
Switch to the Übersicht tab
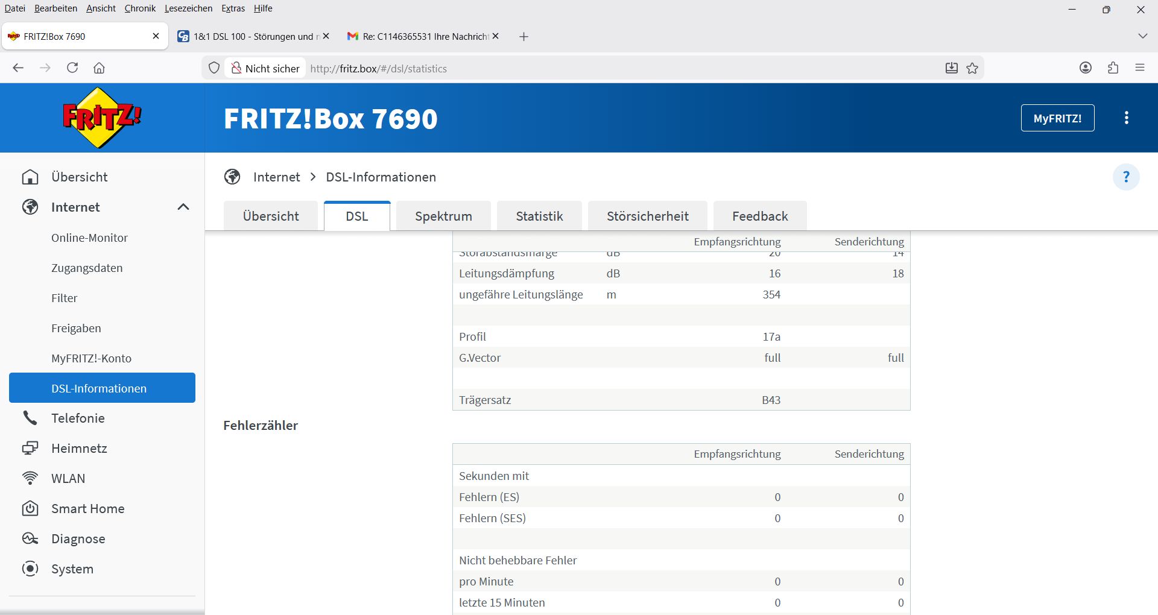pyautogui.click(x=271, y=216)
